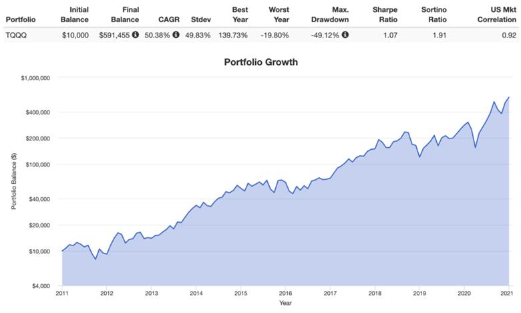Click the Final Balance column header
The height and width of the screenshot is (313, 521).
125,15
